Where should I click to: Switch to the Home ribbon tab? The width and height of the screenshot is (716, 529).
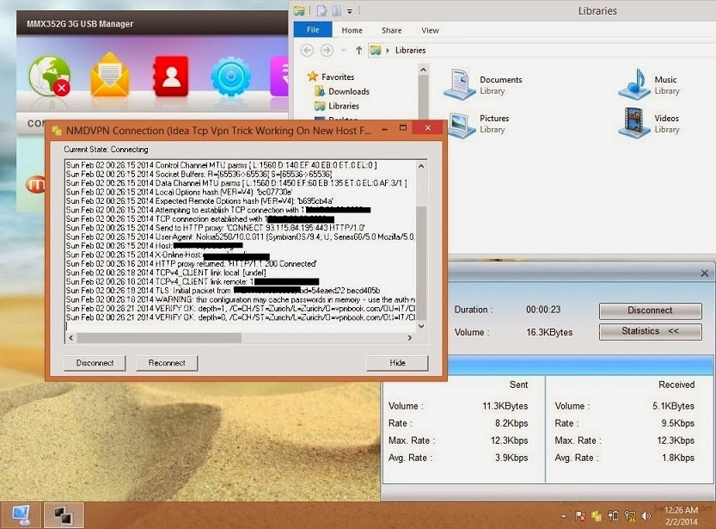click(352, 30)
